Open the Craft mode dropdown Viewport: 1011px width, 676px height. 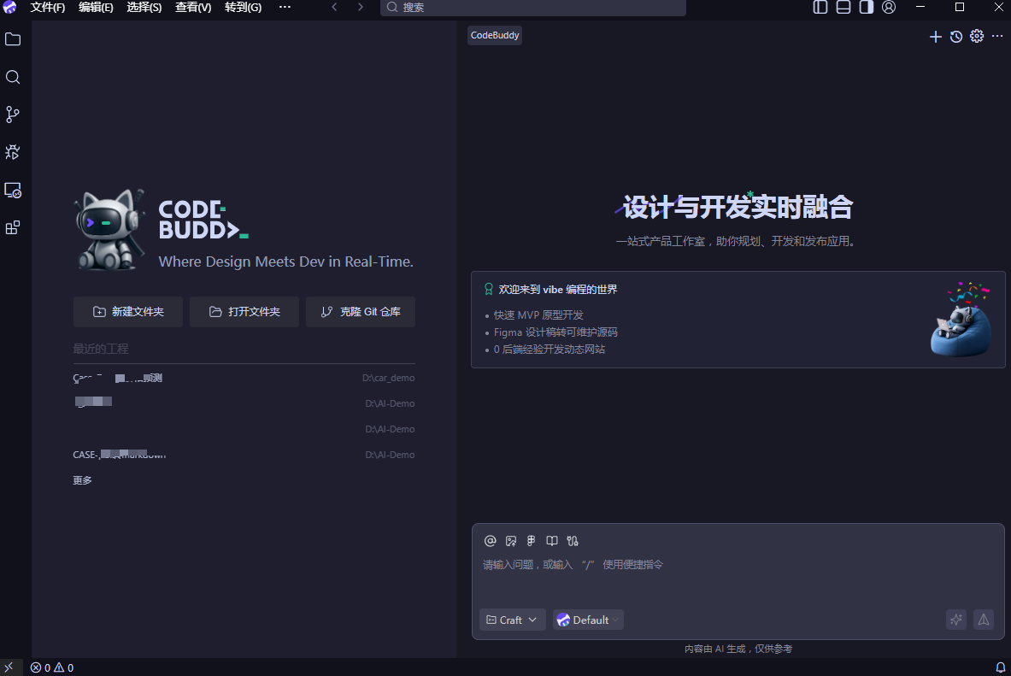[x=512, y=620]
